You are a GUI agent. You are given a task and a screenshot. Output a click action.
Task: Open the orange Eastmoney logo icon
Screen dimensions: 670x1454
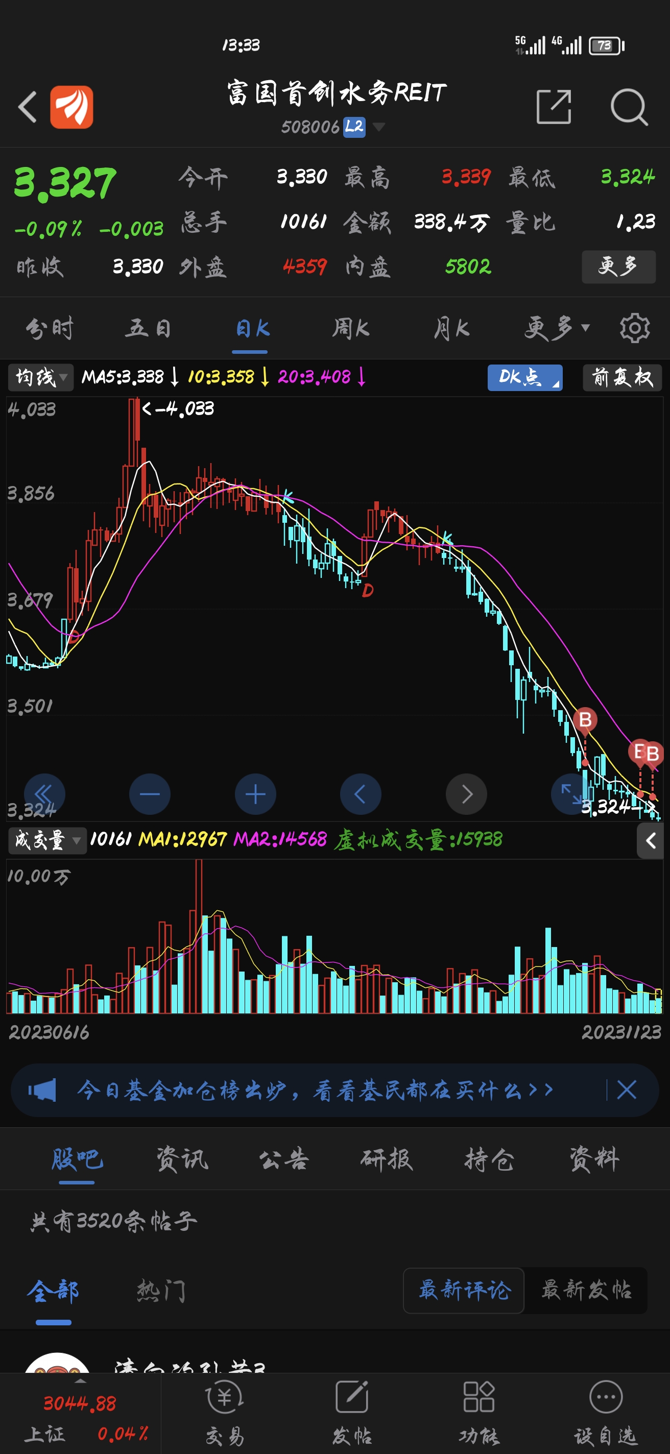pos(71,107)
